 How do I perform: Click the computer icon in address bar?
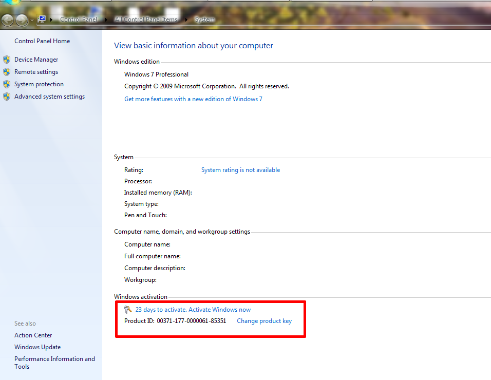(x=42, y=20)
